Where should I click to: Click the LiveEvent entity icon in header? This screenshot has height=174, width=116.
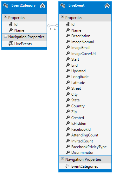63,6
